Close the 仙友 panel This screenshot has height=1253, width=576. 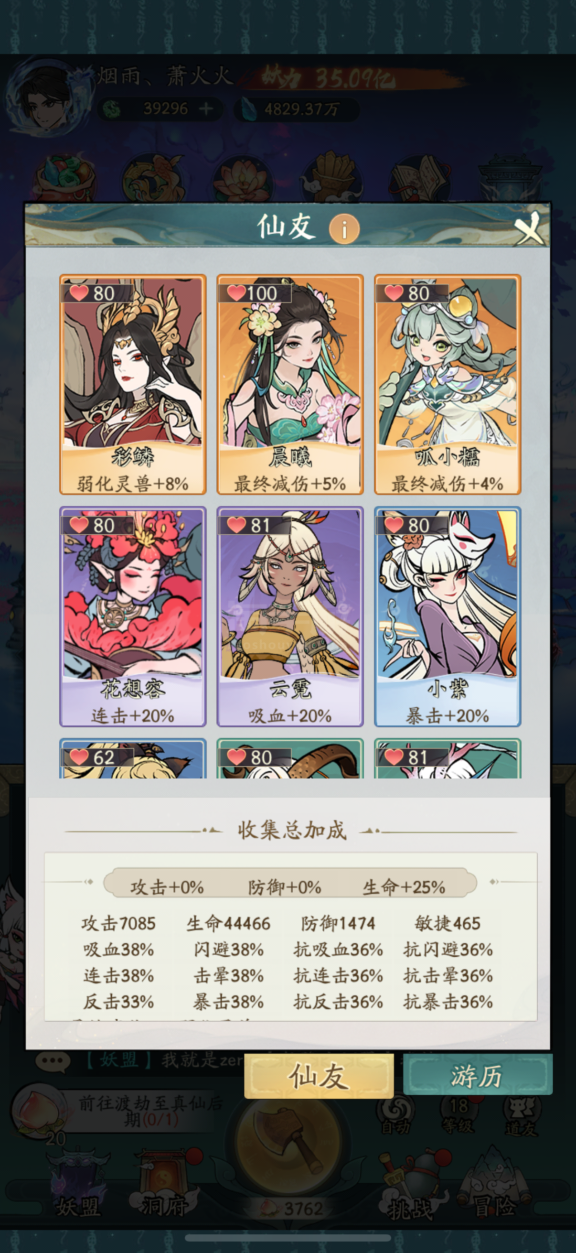tap(529, 227)
